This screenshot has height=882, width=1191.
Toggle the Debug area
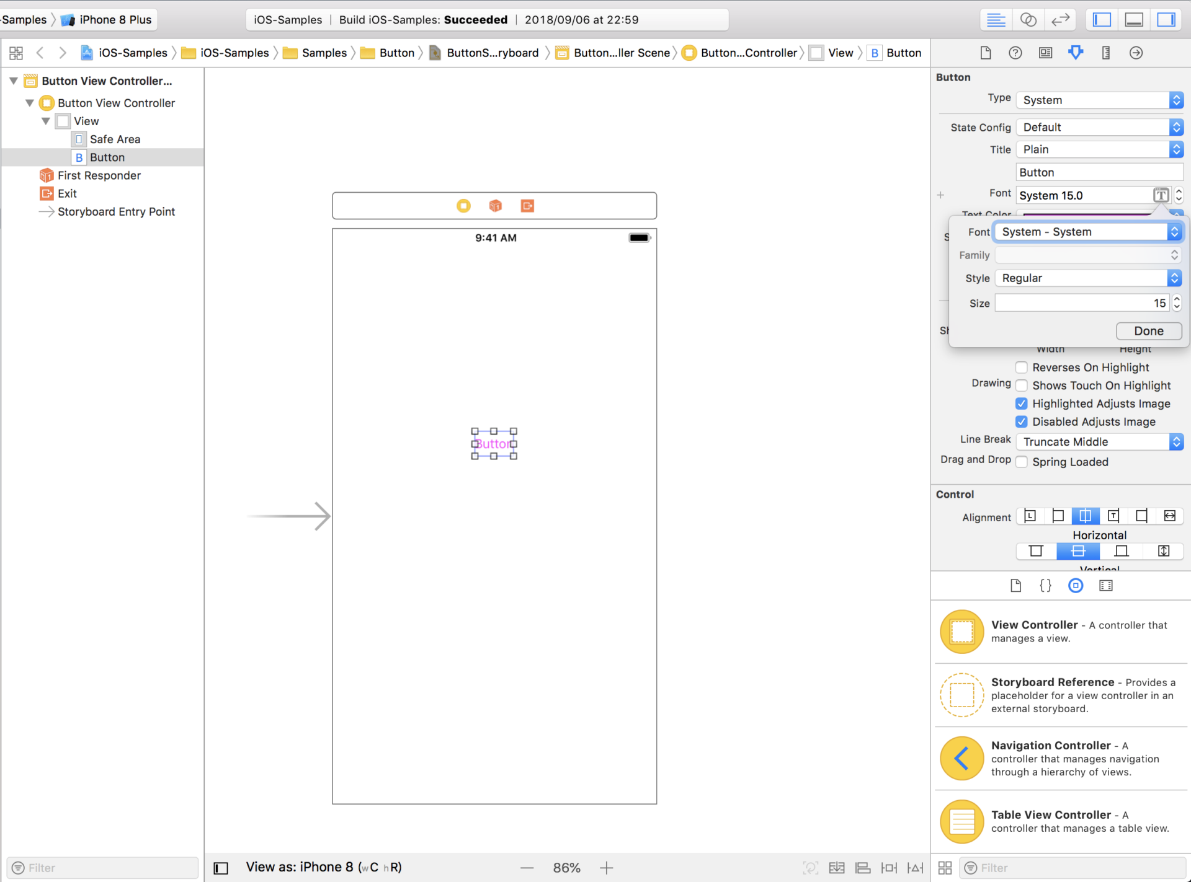tap(1134, 20)
